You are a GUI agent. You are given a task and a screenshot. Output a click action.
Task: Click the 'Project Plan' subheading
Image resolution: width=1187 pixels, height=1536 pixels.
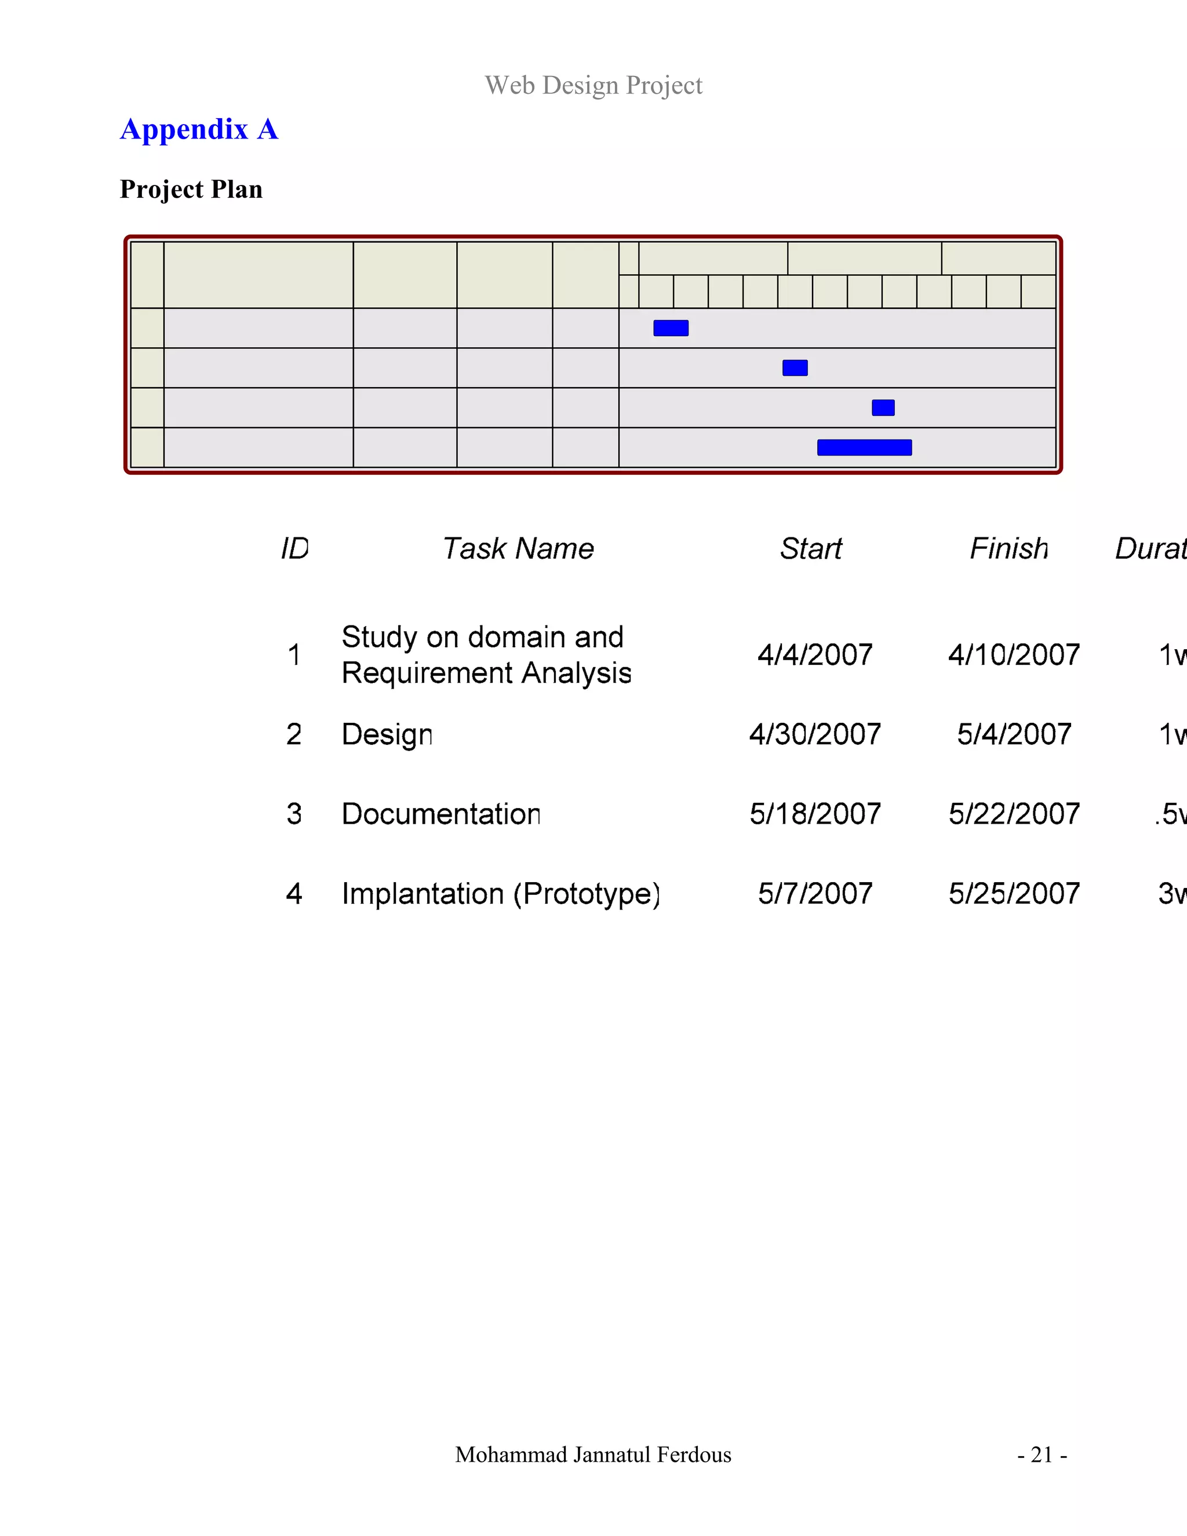coord(191,190)
